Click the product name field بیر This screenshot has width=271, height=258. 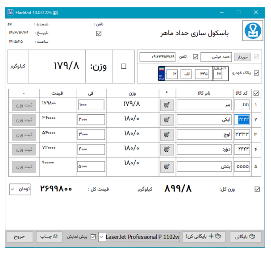204,105
